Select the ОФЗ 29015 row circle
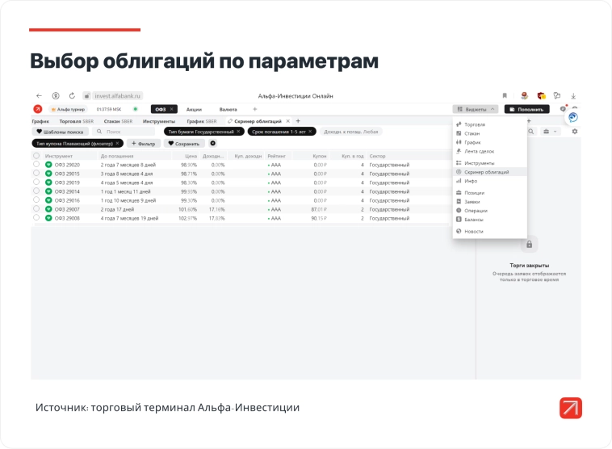 36,173
